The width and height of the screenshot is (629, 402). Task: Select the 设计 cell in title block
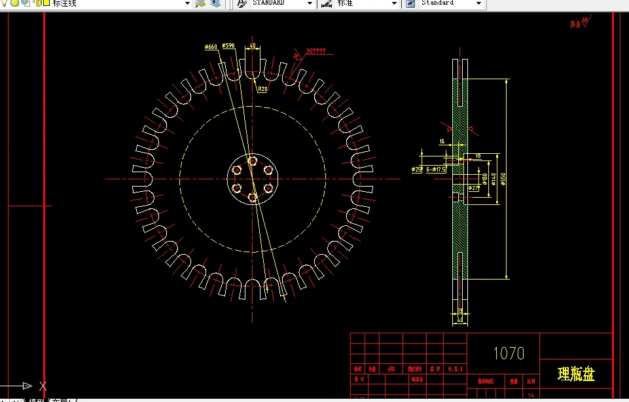pos(359,379)
